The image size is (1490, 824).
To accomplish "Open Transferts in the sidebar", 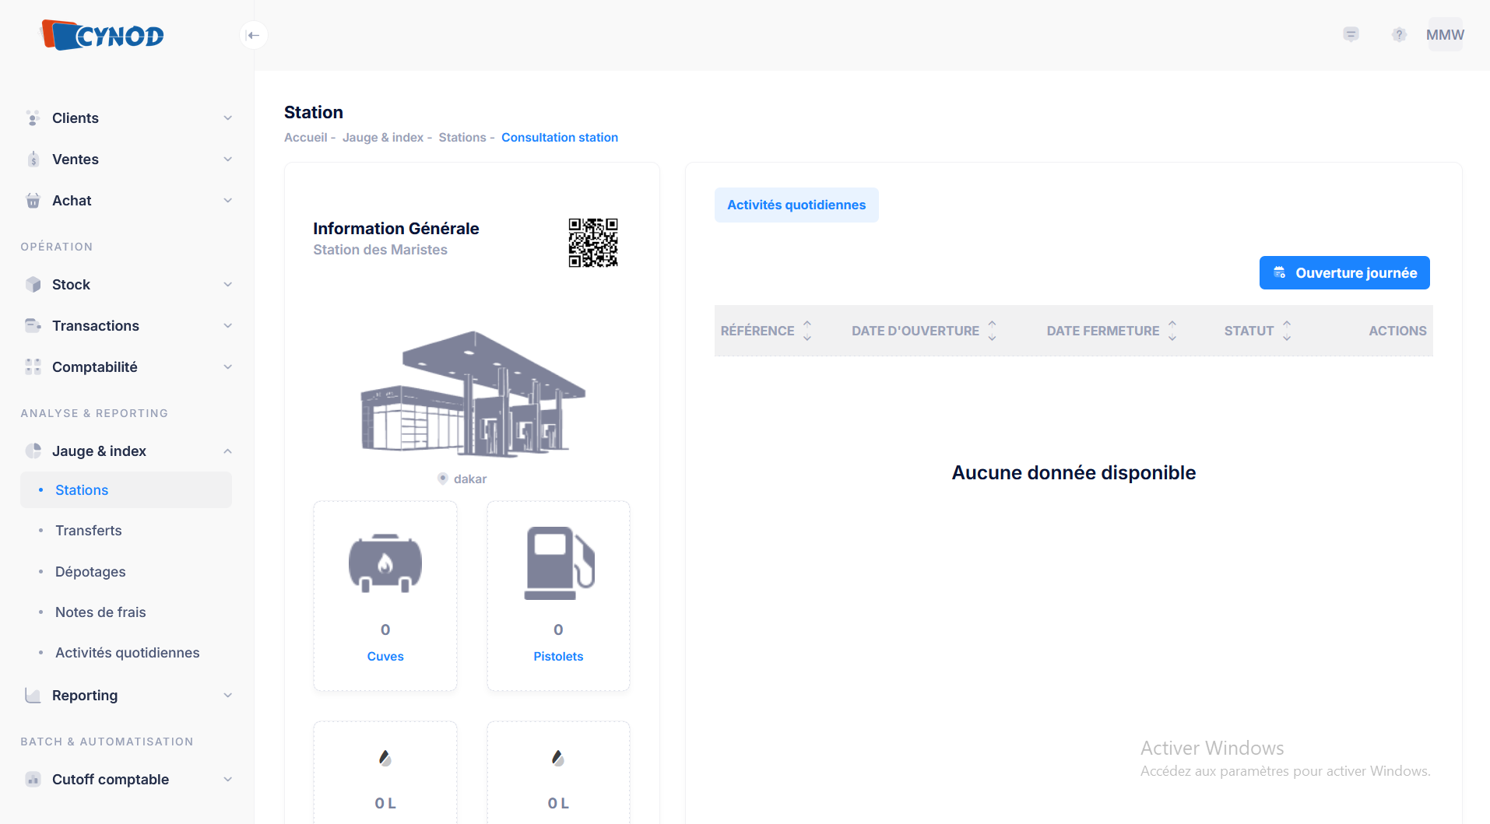I will [89, 531].
